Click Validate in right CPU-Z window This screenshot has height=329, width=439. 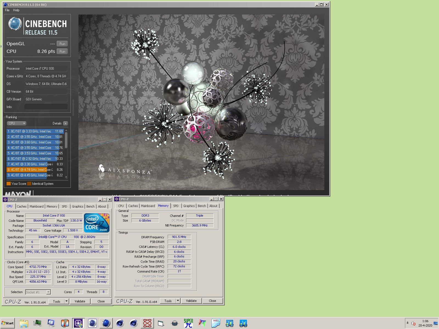191,301
